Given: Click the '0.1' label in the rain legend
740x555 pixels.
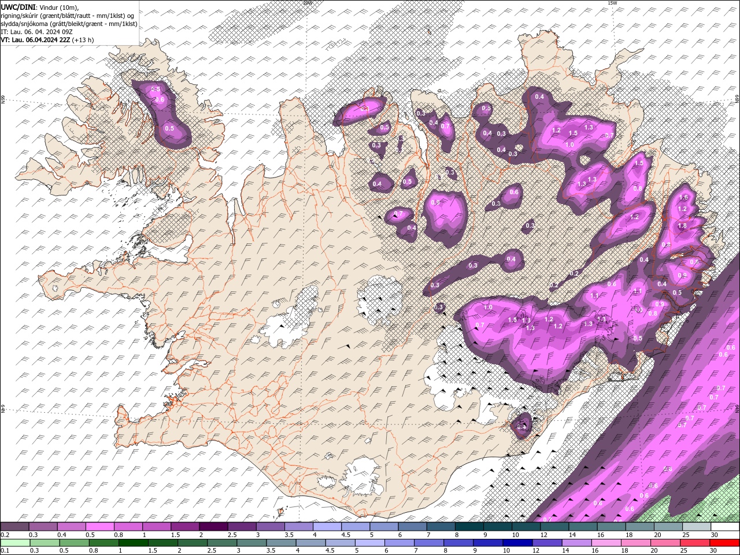Looking at the screenshot, I should [x=5, y=550].
